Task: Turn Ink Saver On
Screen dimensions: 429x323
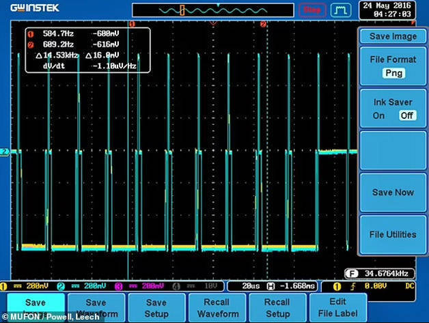Action: coord(378,115)
